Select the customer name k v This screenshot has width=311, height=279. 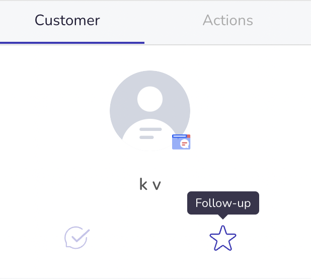coord(150,184)
